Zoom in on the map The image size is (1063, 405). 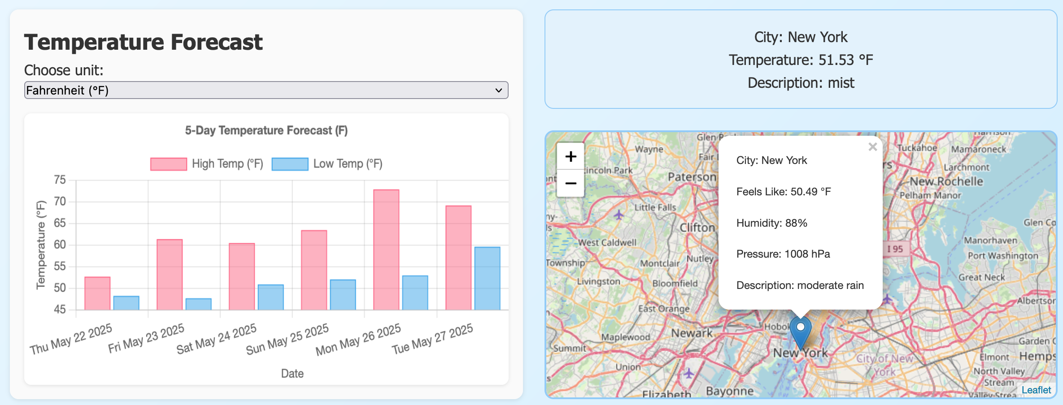click(571, 156)
